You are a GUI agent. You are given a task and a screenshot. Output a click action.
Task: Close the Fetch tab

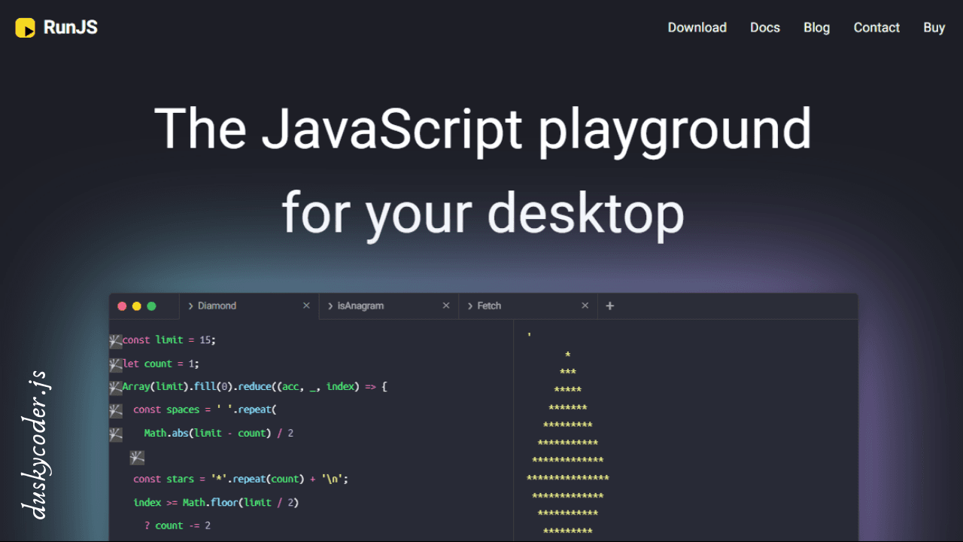click(585, 306)
